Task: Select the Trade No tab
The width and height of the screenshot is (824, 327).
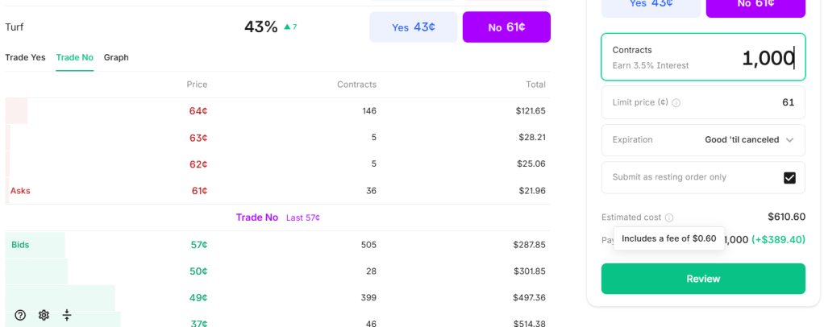Action: [x=74, y=57]
